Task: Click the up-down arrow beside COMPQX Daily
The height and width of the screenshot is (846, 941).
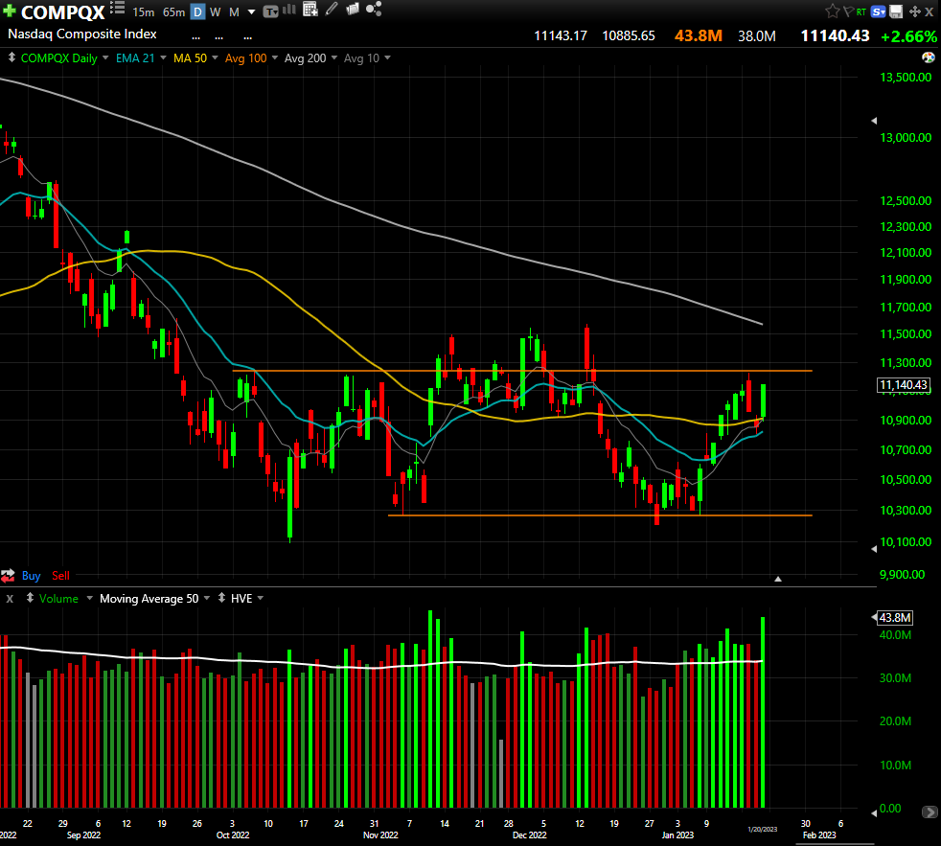Action: [11, 57]
